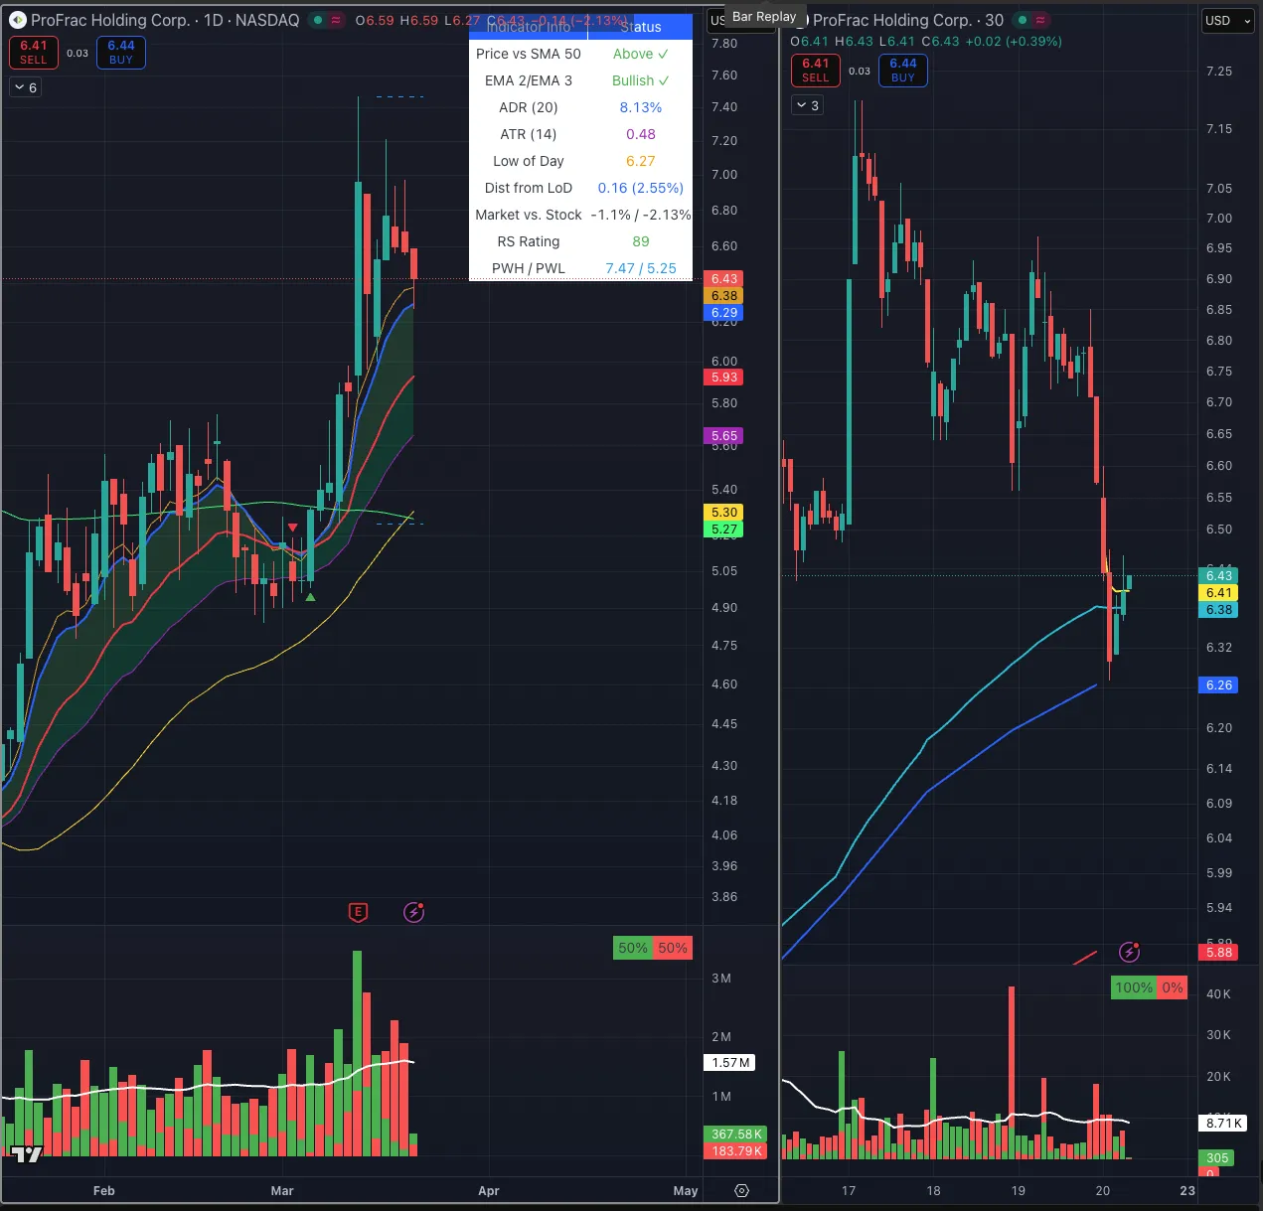Collapse the indicator legend showing 6 on daily chart
Screen dimensions: 1263x1211
click(x=26, y=87)
